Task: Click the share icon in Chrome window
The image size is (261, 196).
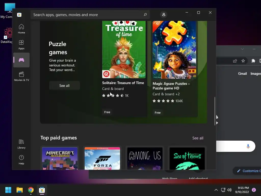Action: (235, 61)
